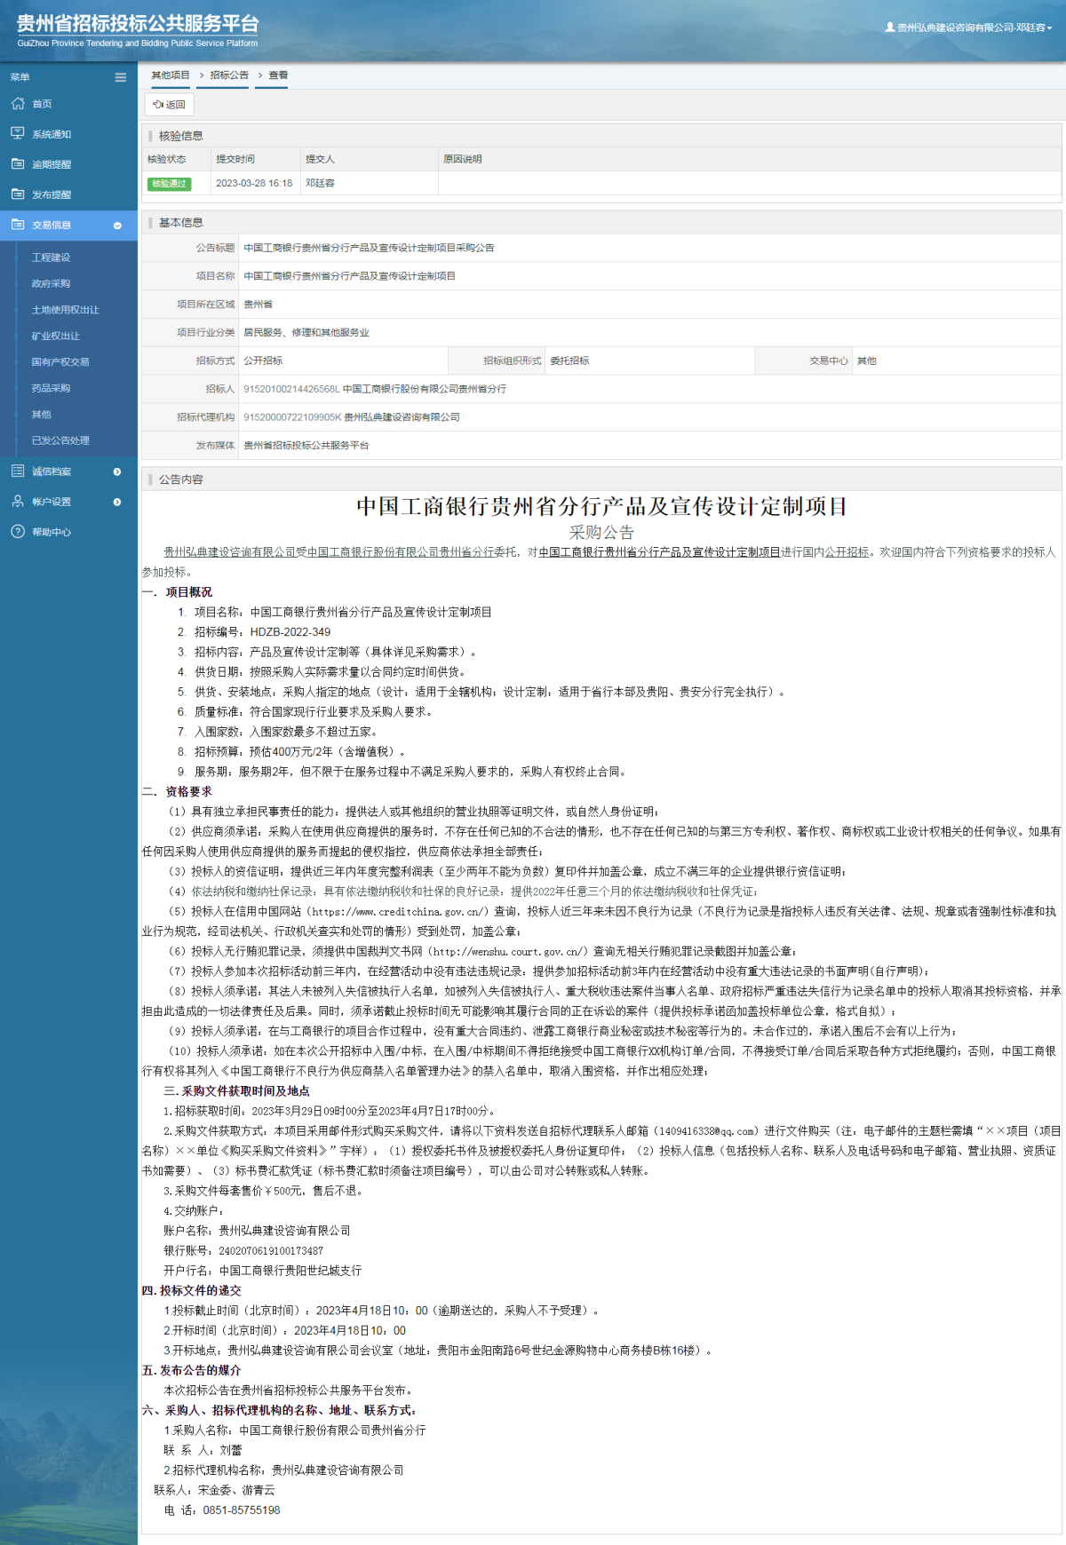Screen dimensions: 1066x1545
Task: Collapse the 交易信息 menu arrow
Action: point(117,226)
